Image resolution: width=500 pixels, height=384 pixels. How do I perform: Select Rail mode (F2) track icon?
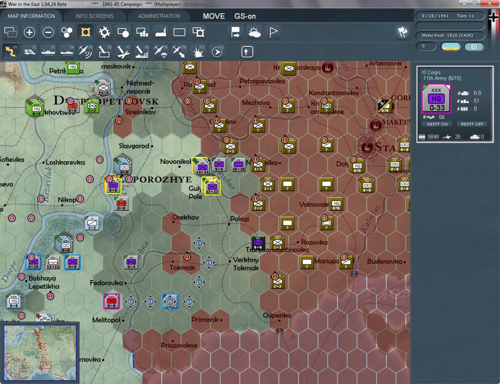tap(30, 51)
